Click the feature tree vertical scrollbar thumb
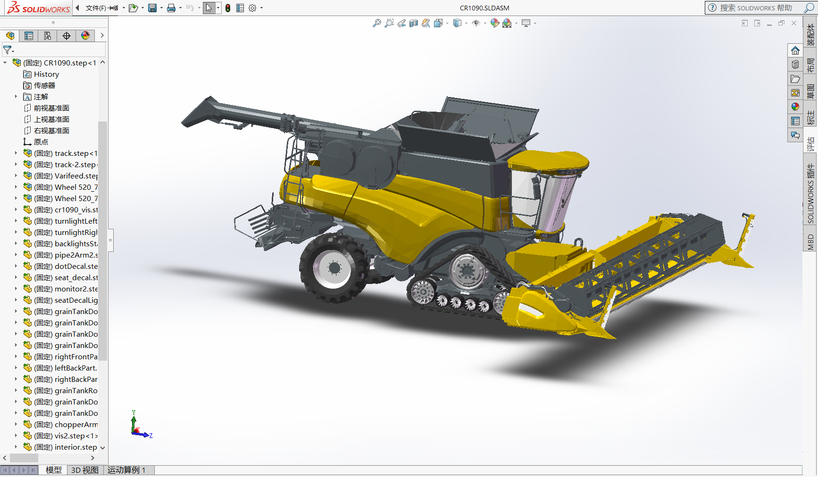This screenshot has width=818, height=477. click(102, 241)
